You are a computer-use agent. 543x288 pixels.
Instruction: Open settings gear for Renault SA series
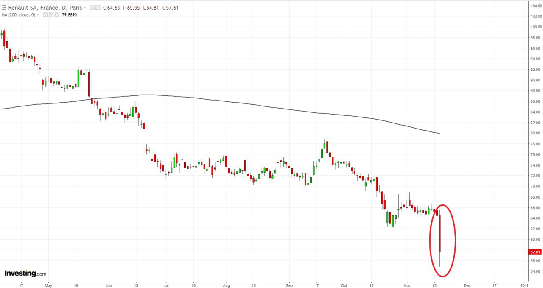98,8
